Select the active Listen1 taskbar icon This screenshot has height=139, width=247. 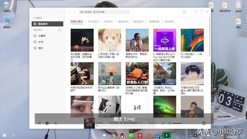[x=167, y=135]
